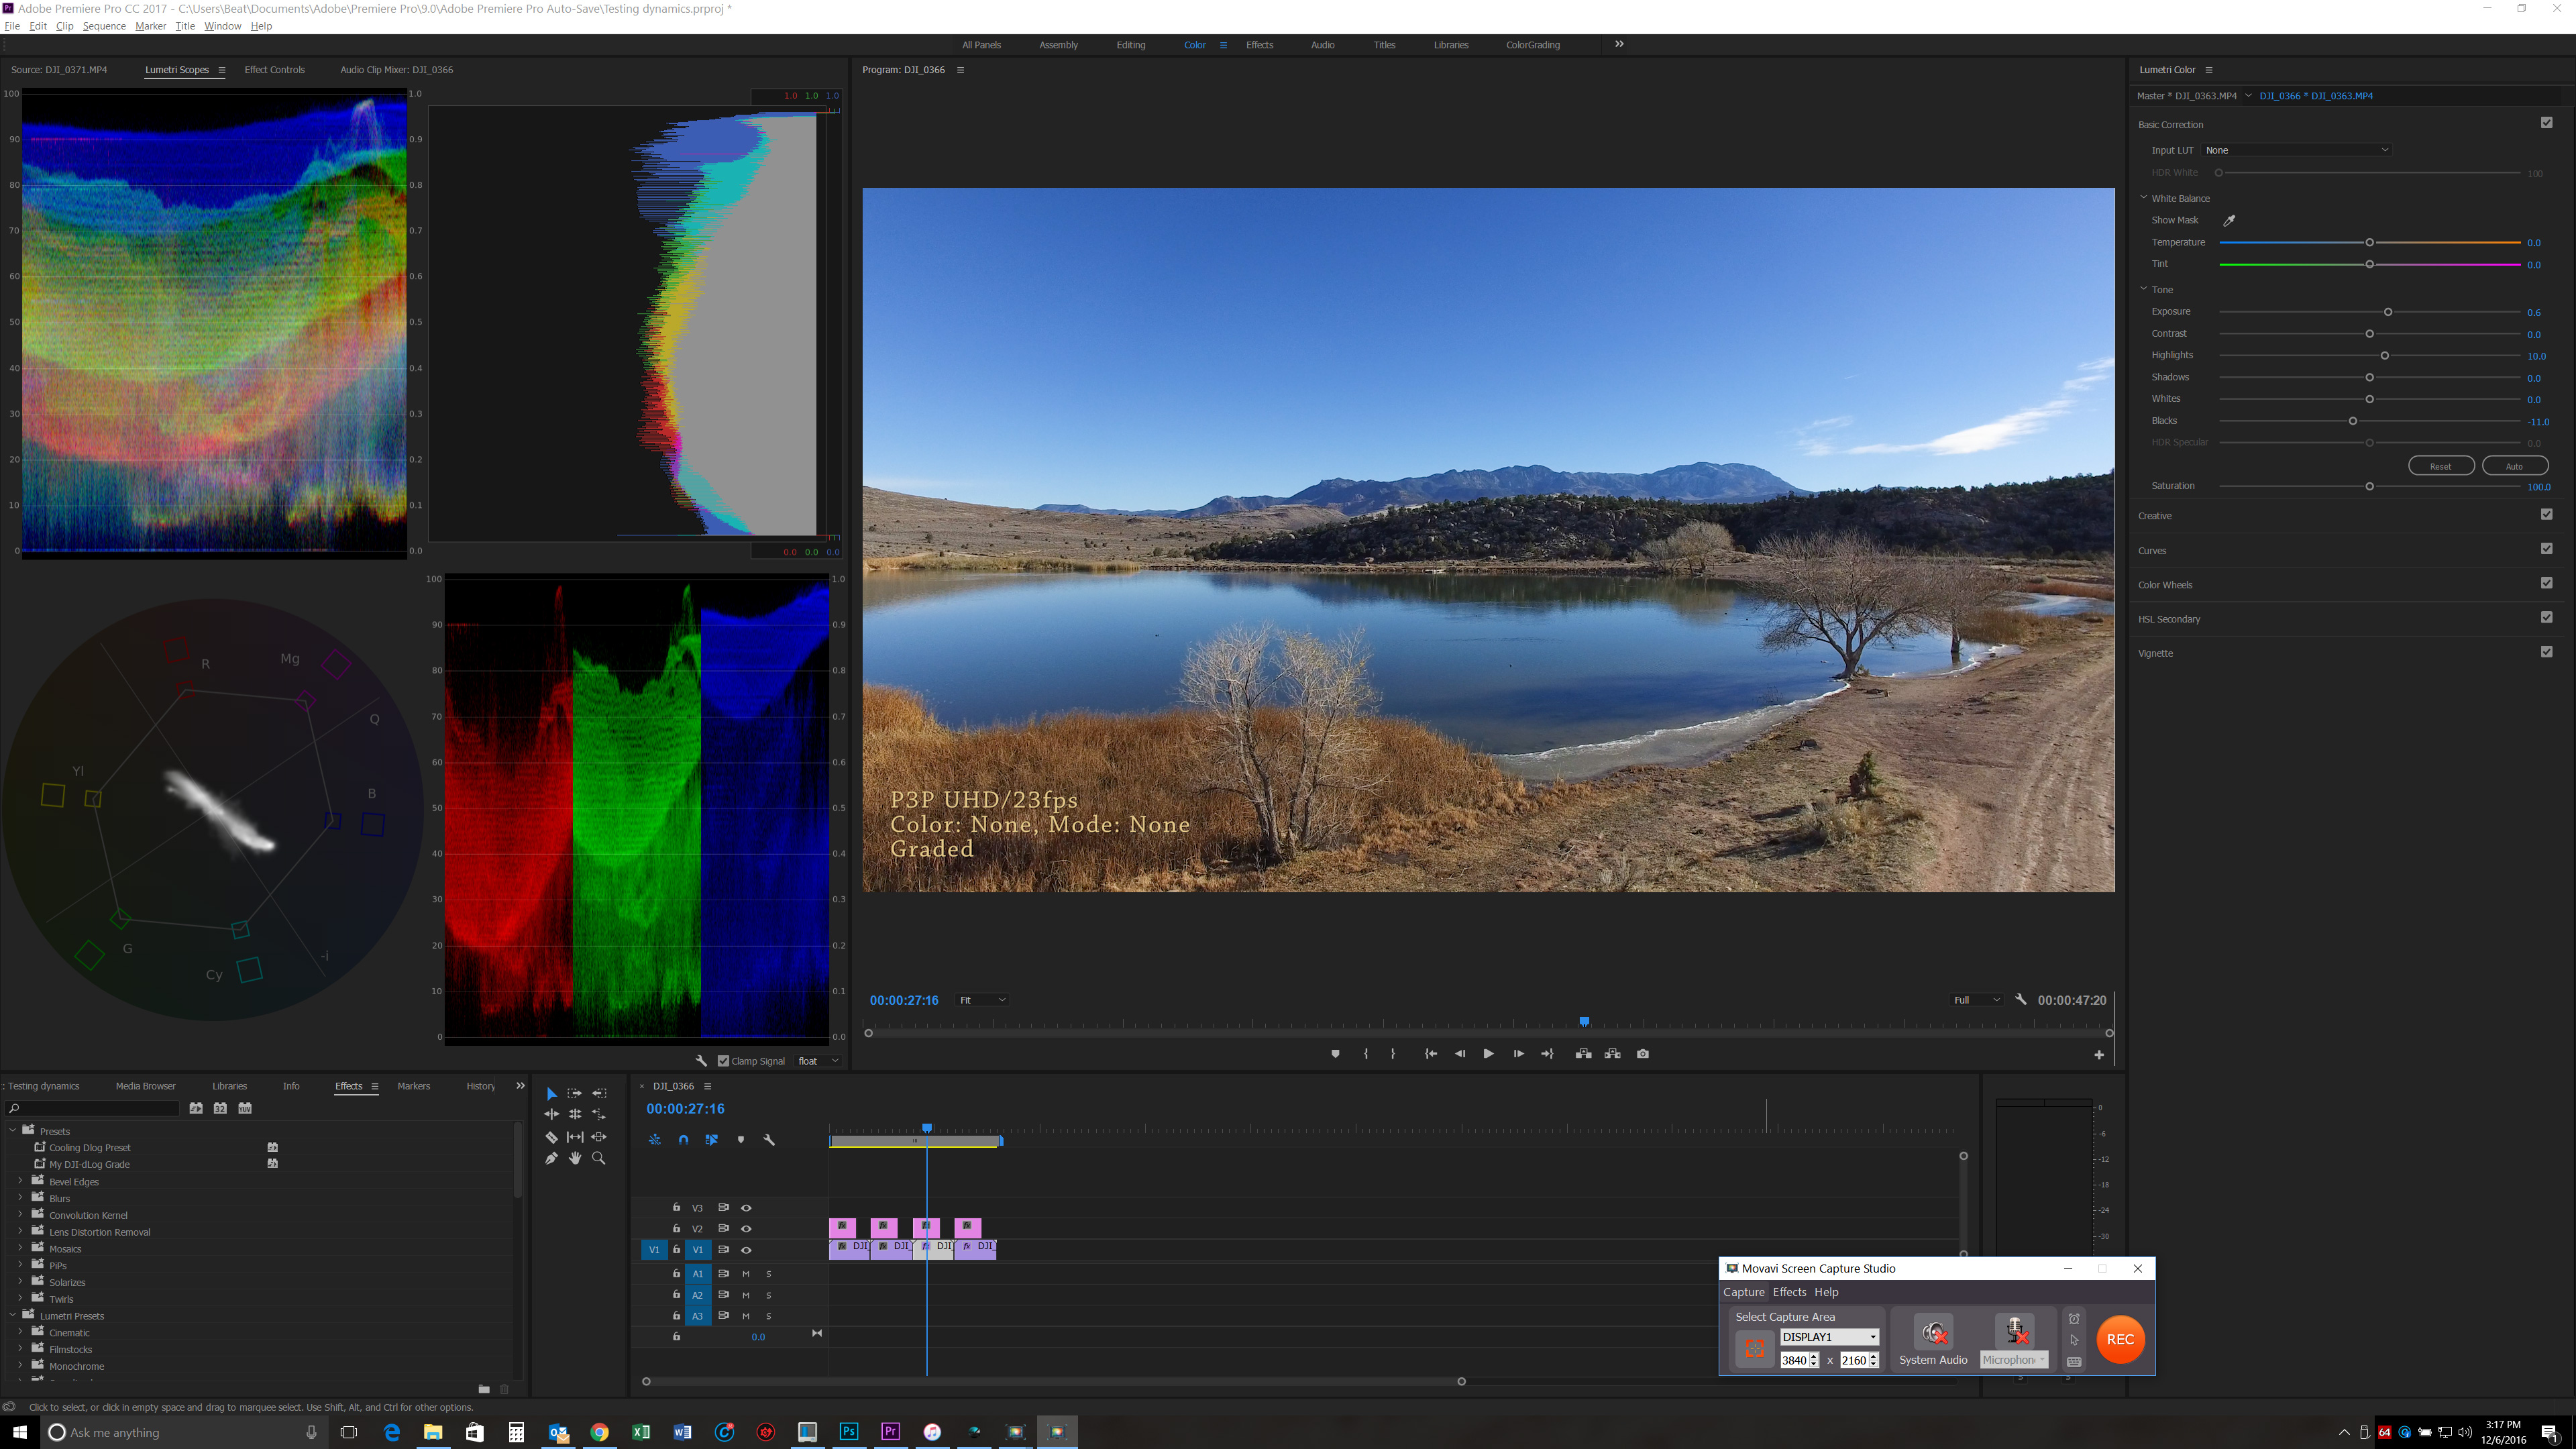2576x1449 pixels.
Task: Collapse the Lumetri Presets folder
Action: 13,1315
